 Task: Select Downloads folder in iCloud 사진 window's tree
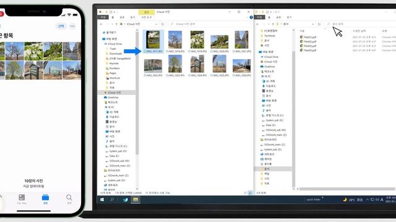114,54
